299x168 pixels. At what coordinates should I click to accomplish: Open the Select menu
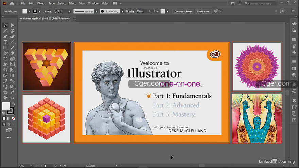tap(61, 3)
